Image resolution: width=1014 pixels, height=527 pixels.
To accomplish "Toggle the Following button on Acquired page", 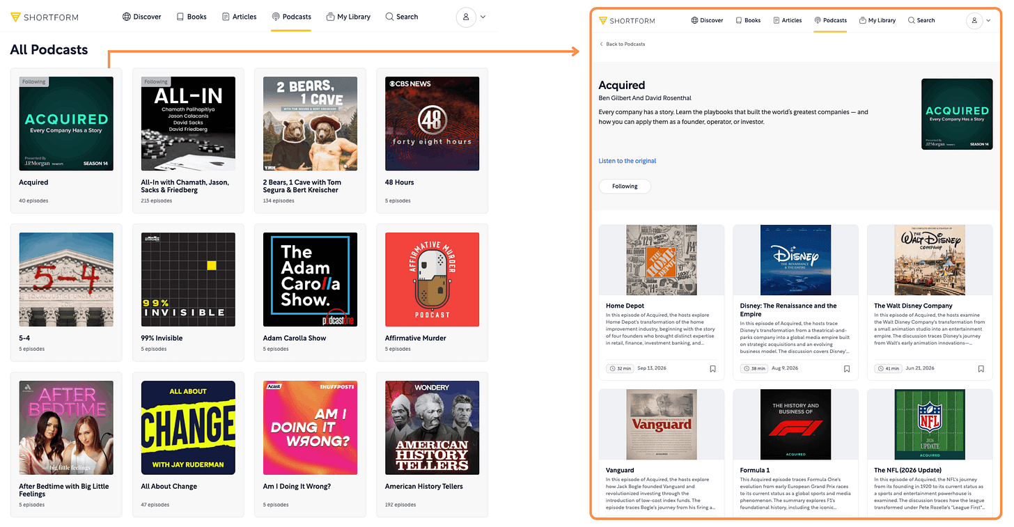I will pos(625,187).
